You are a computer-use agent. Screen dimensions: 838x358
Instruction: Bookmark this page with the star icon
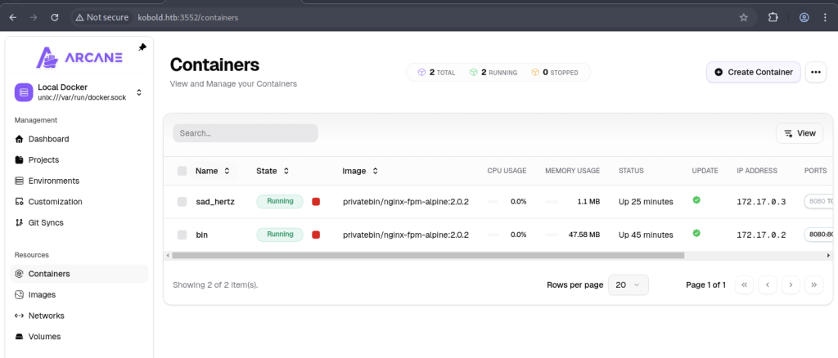click(x=743, y=18)
